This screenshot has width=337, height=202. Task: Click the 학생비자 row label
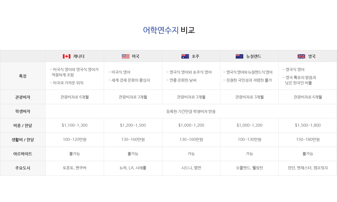tap(23, 111)
